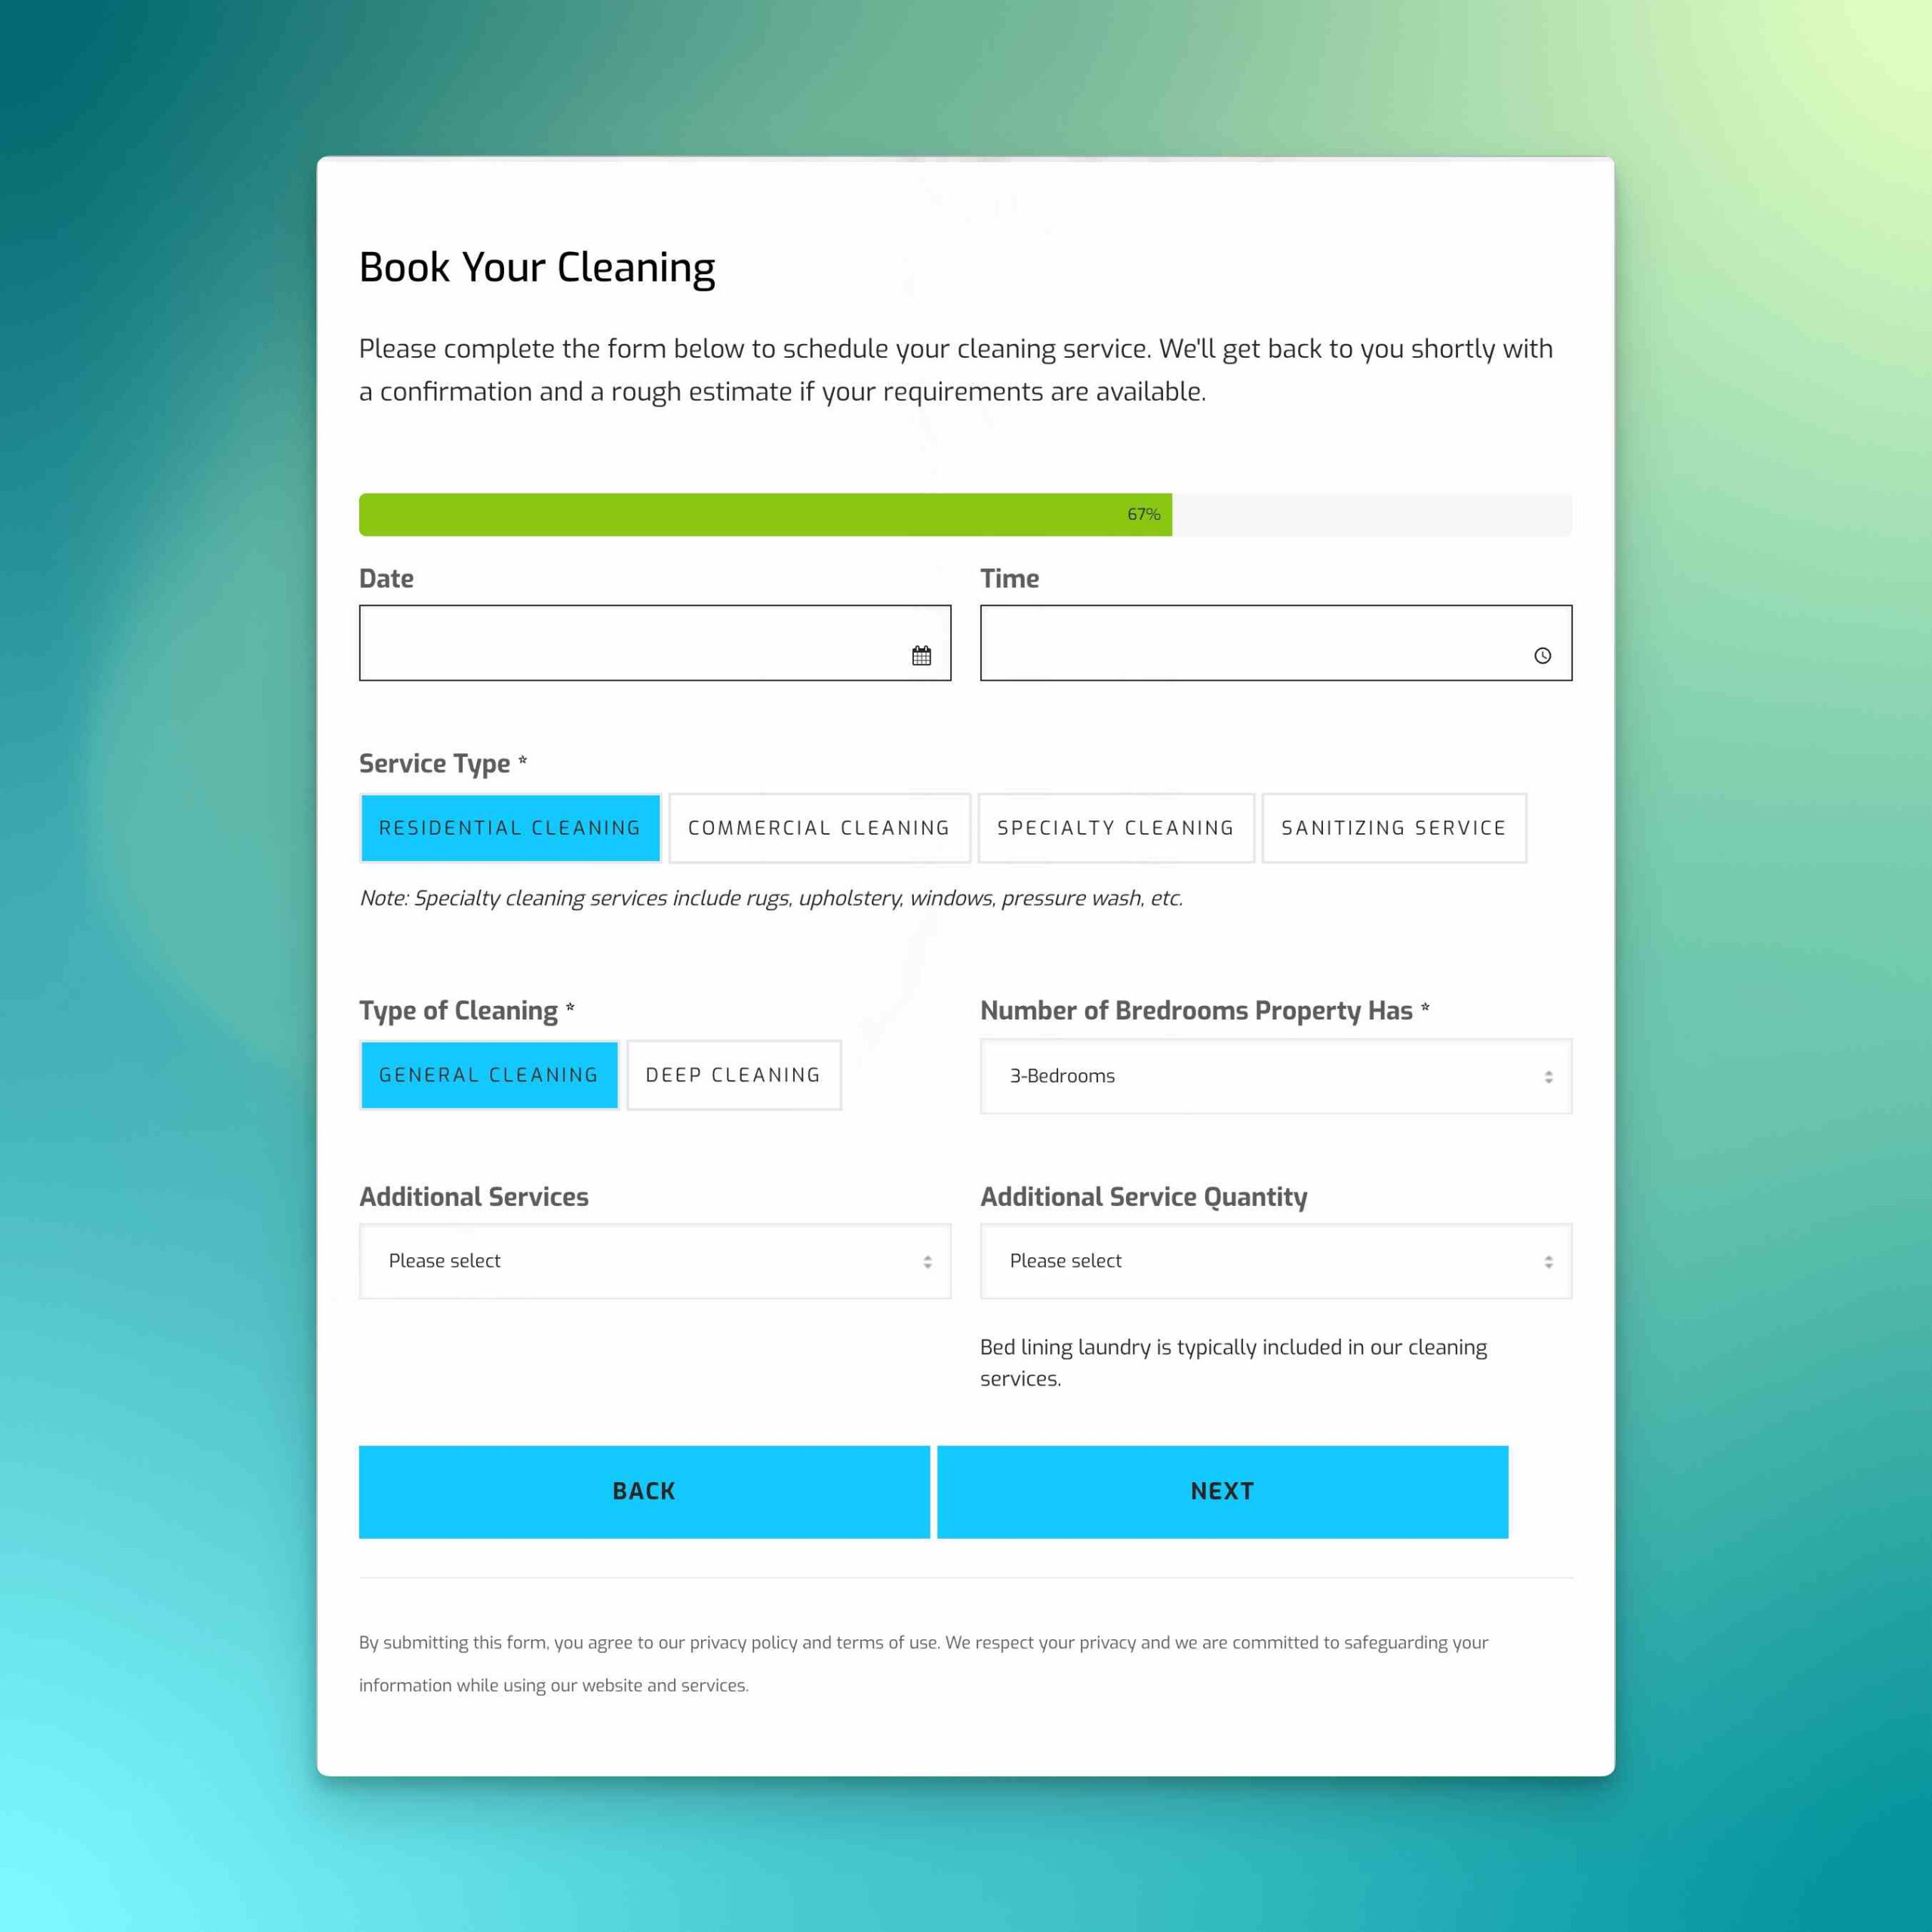
Task: Expand the Number of Bedrooms dropdown
Action: click(1274, 1075)
